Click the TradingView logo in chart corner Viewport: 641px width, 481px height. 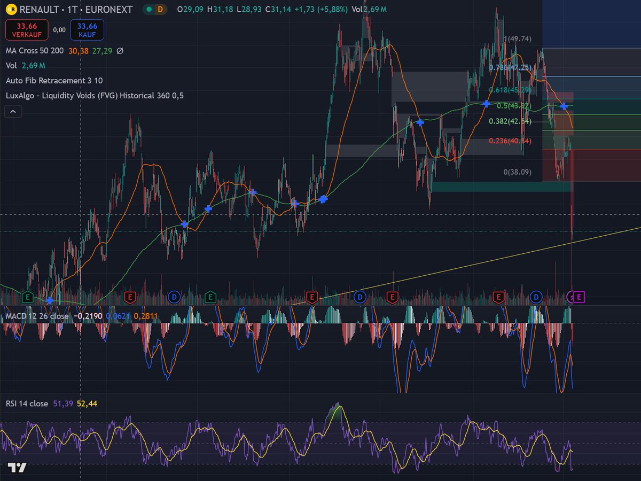17,468
